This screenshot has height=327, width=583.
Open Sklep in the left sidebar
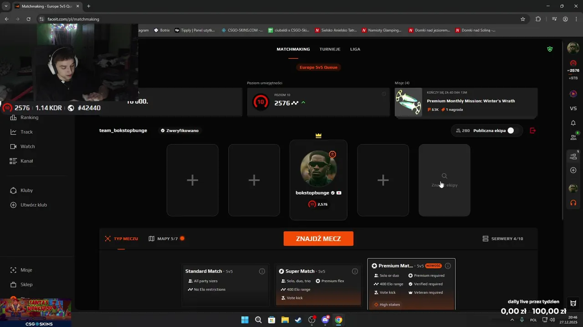click(21, 284)
